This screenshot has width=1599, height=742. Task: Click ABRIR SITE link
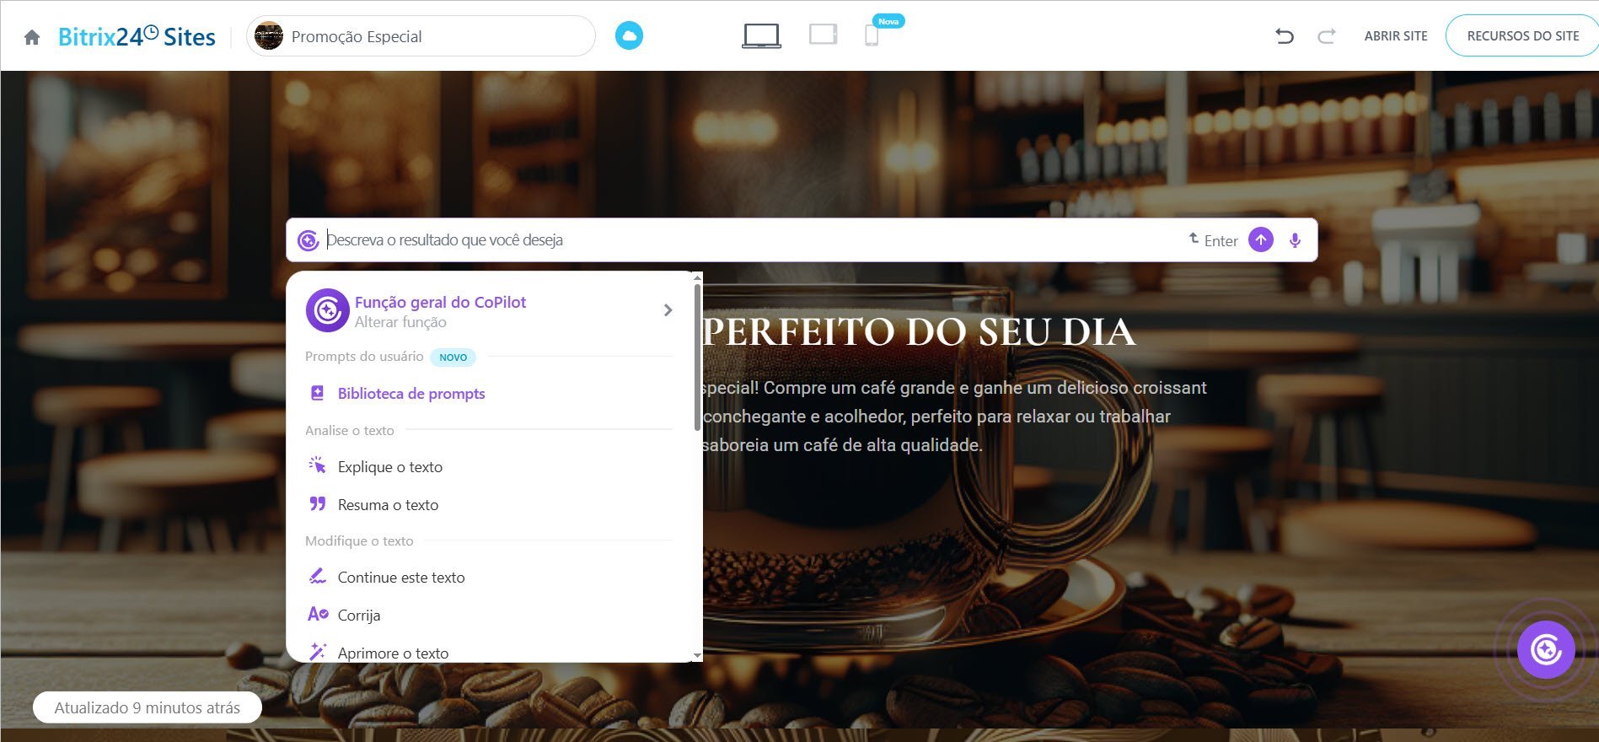(x=1395, y=36)
